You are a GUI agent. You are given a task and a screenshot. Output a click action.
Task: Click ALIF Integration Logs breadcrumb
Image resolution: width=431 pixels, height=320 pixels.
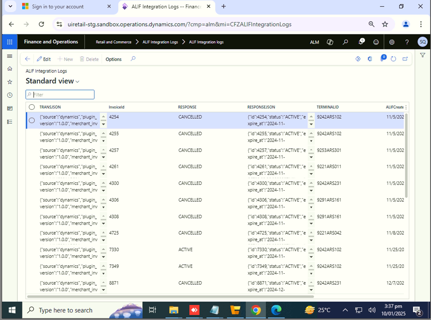tap(160, 42)
